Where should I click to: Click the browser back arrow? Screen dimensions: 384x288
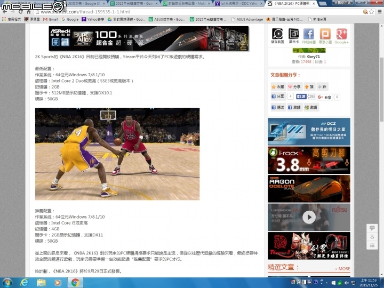coord(5,12)
